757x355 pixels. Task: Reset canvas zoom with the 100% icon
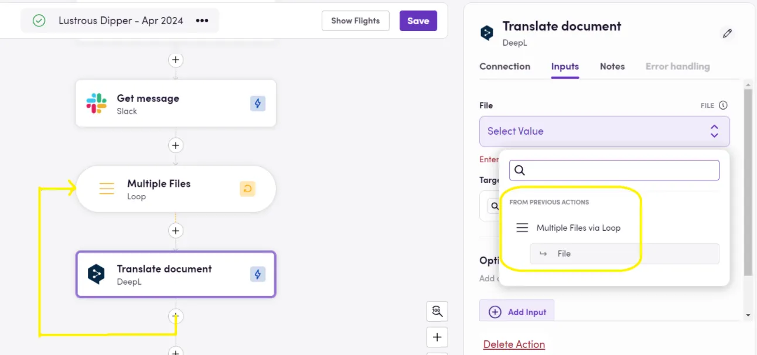pos(437,311)
